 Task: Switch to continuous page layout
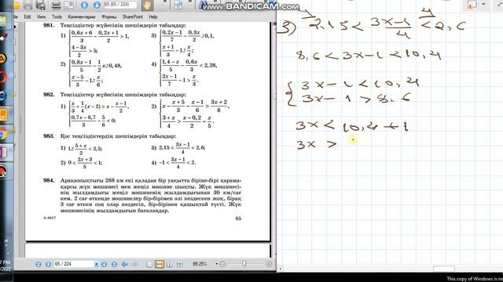(159, 265)
